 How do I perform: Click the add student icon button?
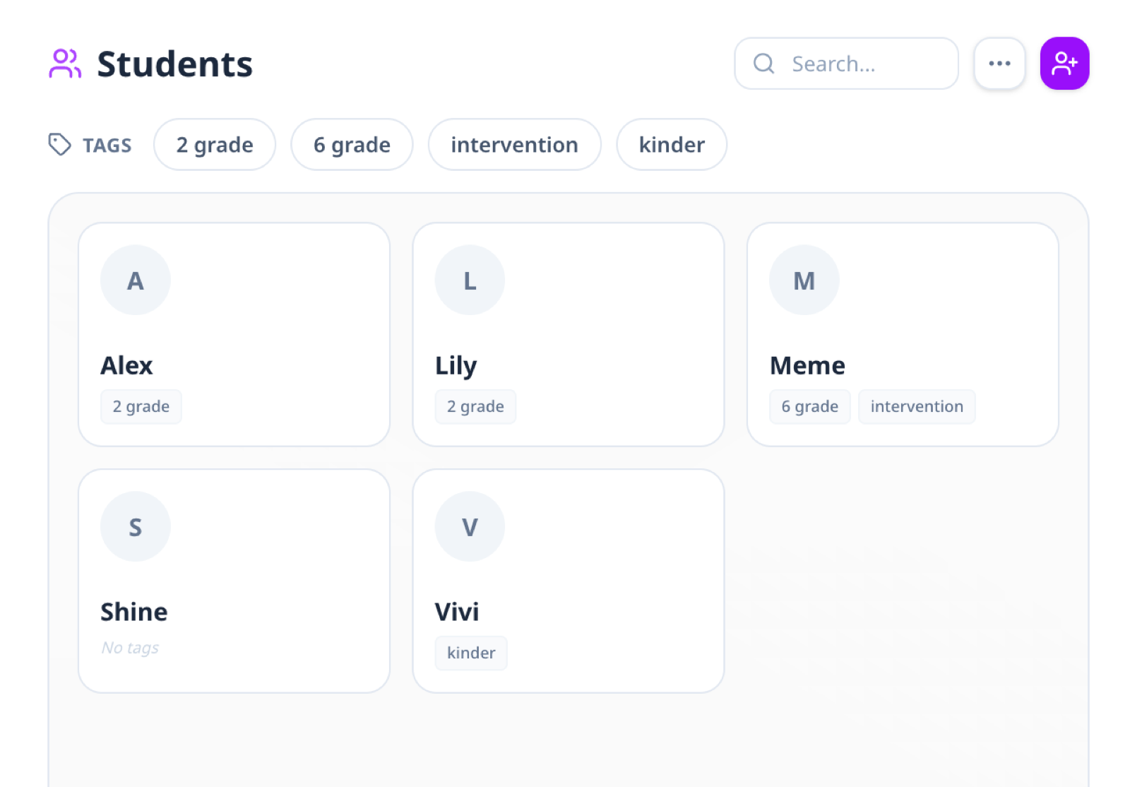[x=1064, y=64]
